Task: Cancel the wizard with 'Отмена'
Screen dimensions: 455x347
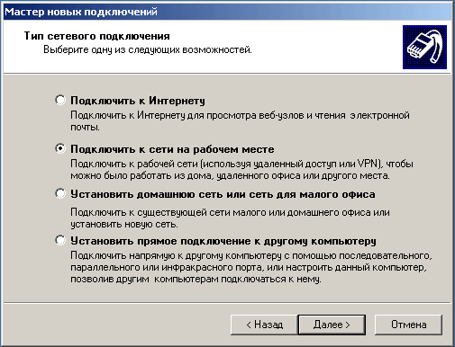Action: 408,325
